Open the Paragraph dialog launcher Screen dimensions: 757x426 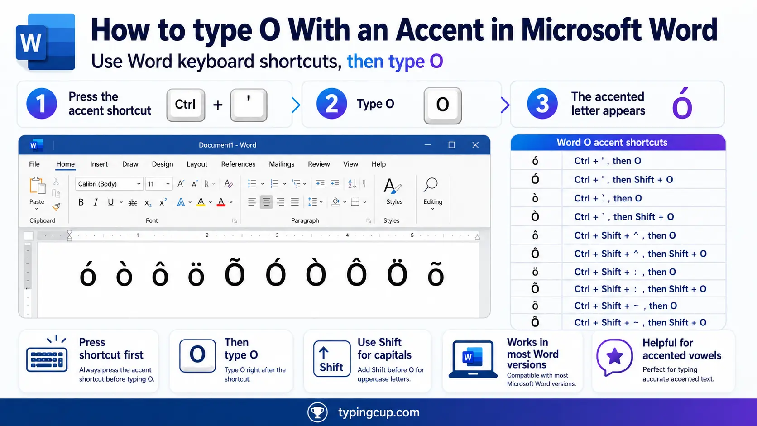coord(369,221)
